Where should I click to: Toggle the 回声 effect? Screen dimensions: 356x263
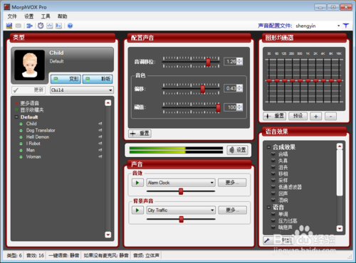[273, 193]
